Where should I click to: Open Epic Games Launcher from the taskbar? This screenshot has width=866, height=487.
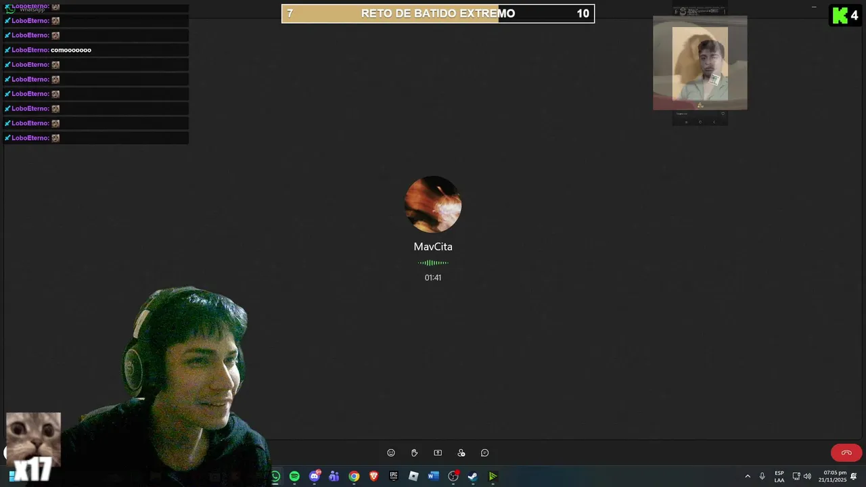(x=394, y=476)
